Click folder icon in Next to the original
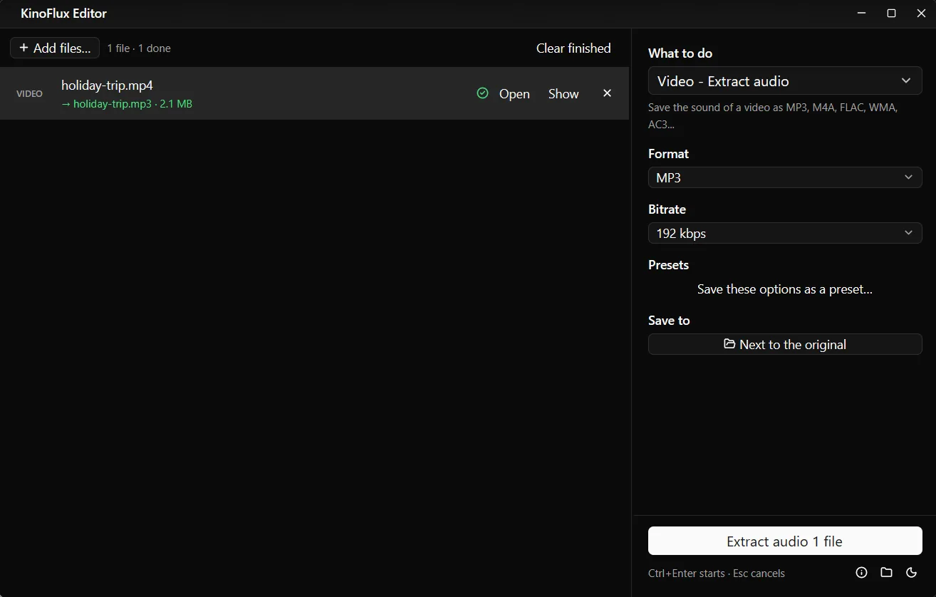Screen dimensions: 936x597 pos(729,344)
